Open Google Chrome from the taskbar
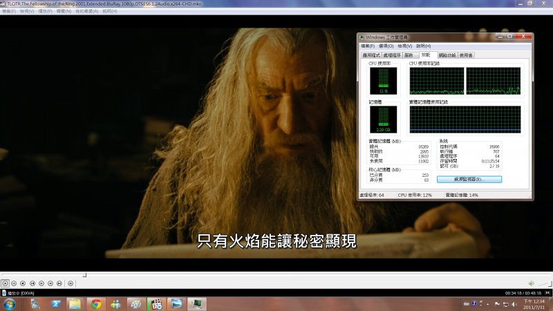This screenshot has width=553, height=311. point(95,303)
